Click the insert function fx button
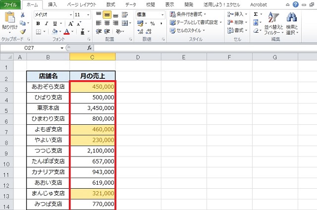Viewport: 317px width, 210px height. click(x=89, y=48)
